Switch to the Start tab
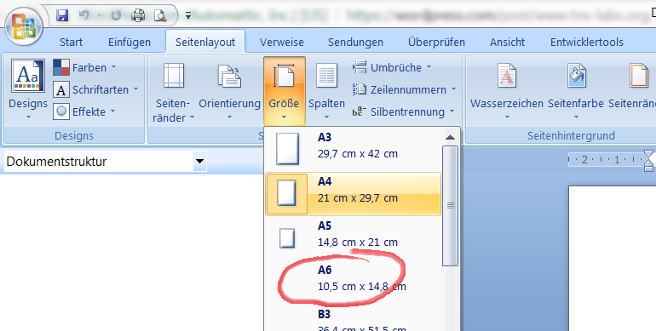This screenshot has height=331, width=656. 71,43
